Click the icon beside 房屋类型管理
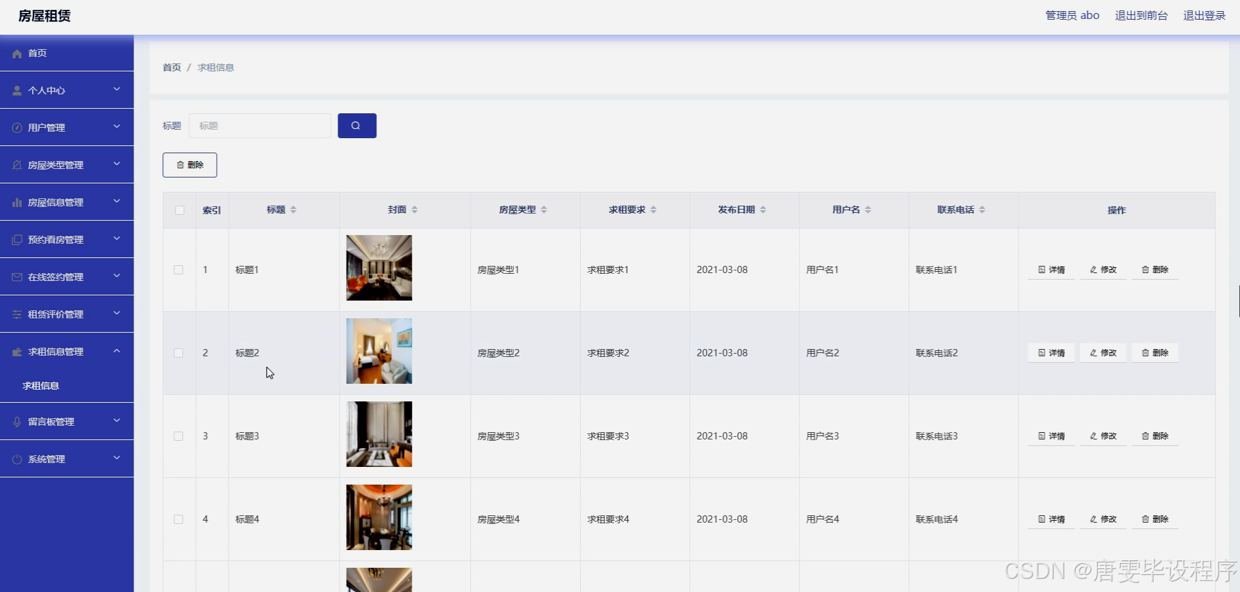This screenshot has height=592, width=1240. point(17,165)
